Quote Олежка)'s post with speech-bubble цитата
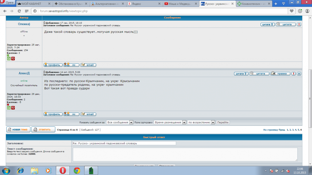312x175 pixels. point(285,24)
